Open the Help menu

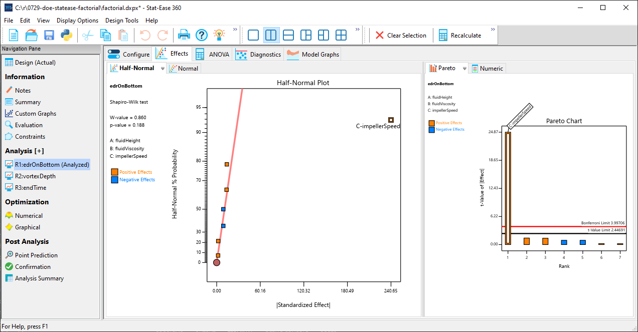(151, 21)
